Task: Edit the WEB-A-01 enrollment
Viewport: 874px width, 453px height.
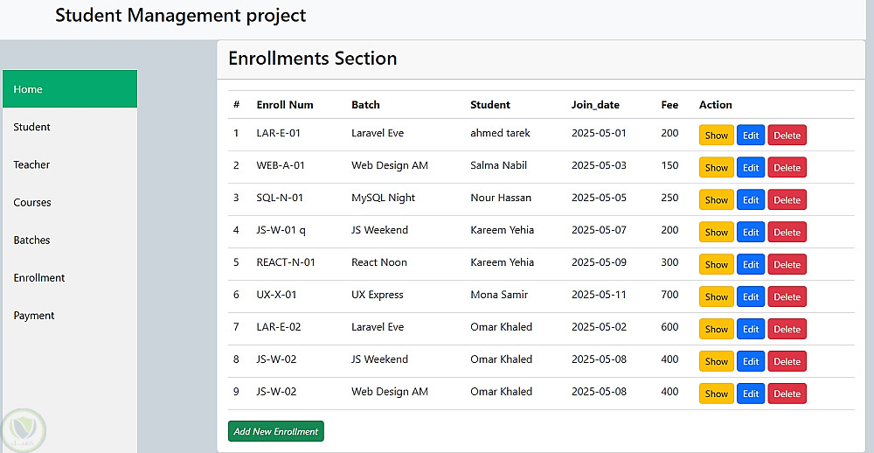Action: (x=751, y=168)
